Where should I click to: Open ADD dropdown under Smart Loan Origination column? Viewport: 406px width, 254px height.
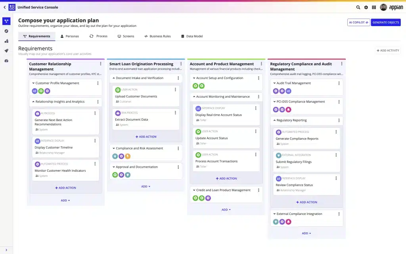[x=146, y=187]
